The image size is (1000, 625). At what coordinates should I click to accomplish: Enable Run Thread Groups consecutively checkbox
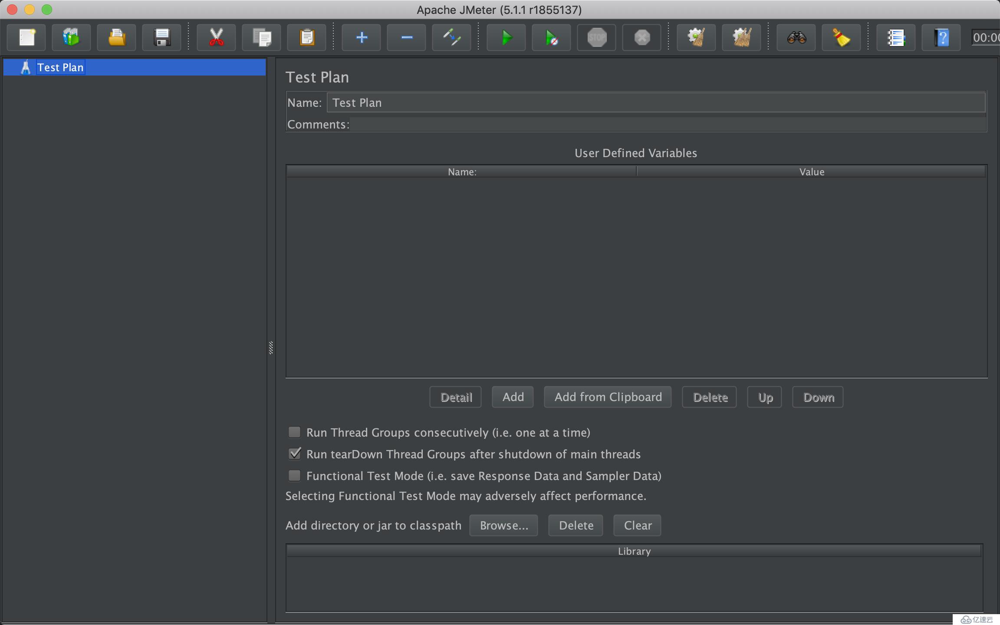point(295,432)
